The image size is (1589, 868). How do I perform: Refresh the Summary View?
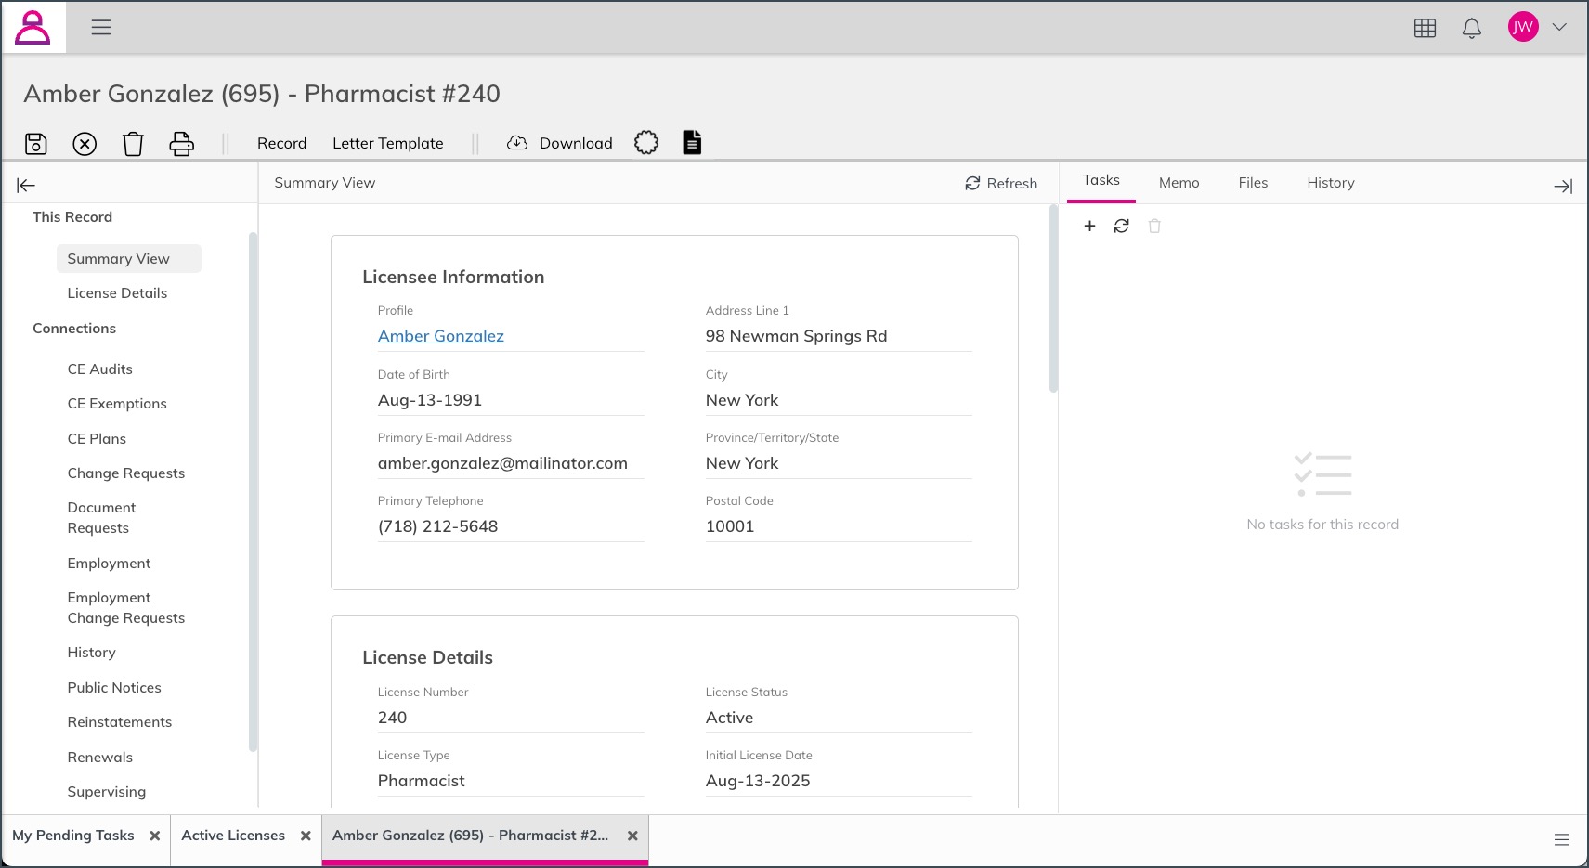point(1001,183)
